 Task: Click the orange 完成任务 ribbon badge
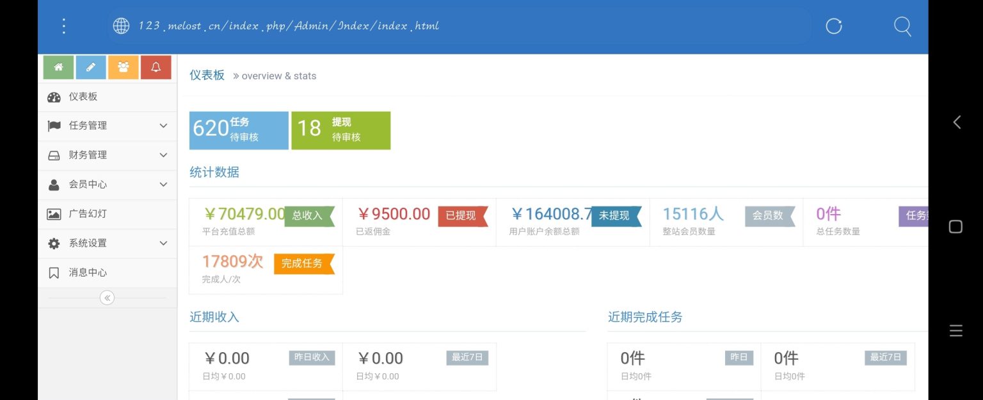pyautogui.click(x=304, y=263)
